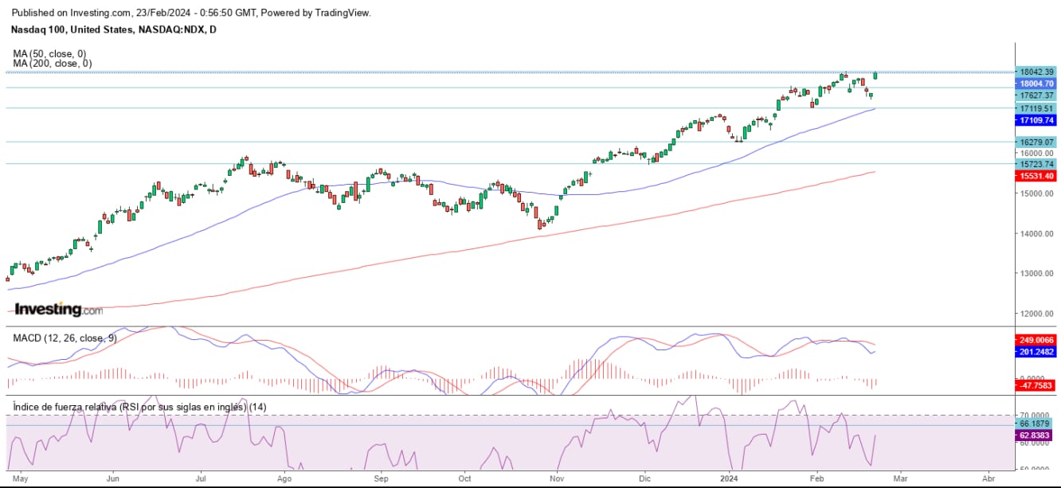Click the 'May' label on time axis
Screen dimensions: 1061x488
pyautogui.click(x=22, y=480)
